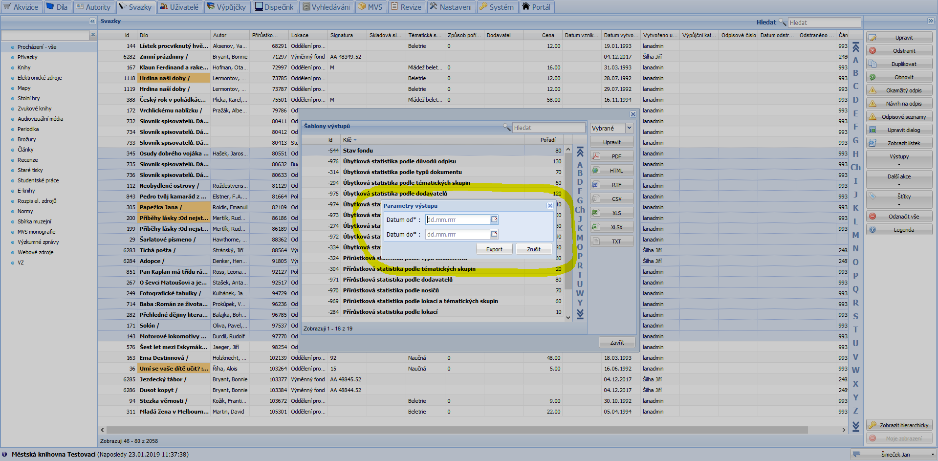This screenshot has height=461, width=938.
Task: Expand the Další akce dropdown
Action: [x=899, y=179]
